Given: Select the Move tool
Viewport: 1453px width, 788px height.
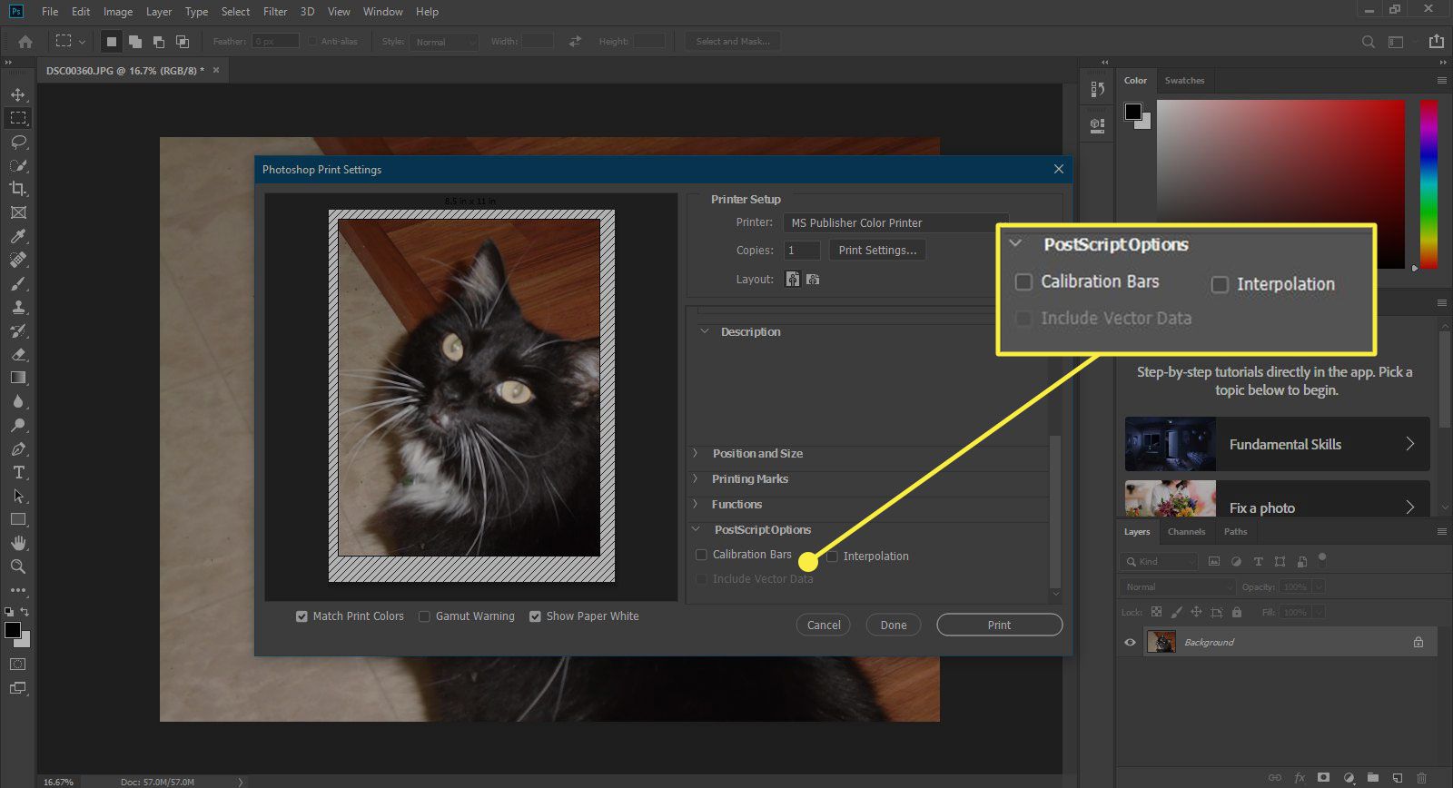Looking at the screenshot, I should pos(18,94).
